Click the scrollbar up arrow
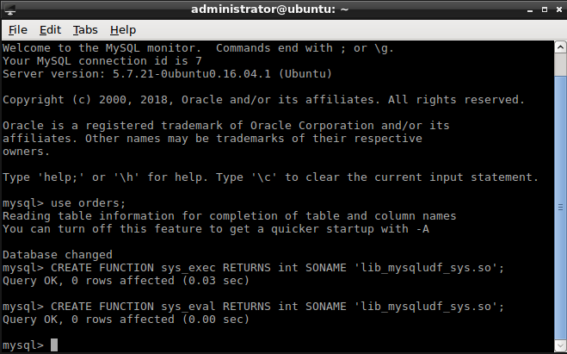567x354 pixels. pyautogui.click(x=558, y=47)
